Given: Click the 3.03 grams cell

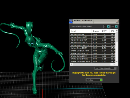Looking at the screenshot, I should coord(96,59).
